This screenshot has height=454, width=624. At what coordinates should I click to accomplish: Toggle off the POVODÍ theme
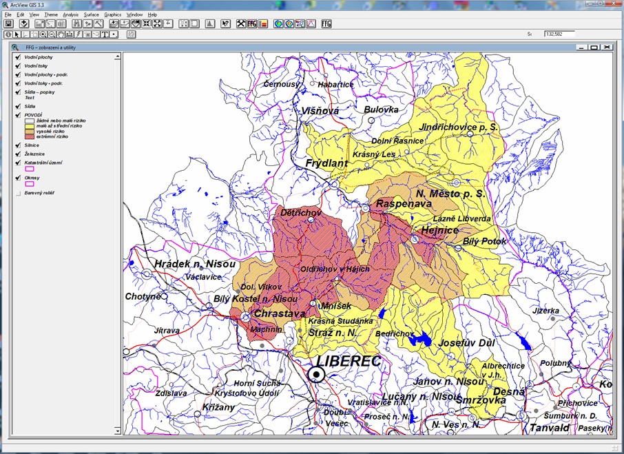click(x=17, y=115)
